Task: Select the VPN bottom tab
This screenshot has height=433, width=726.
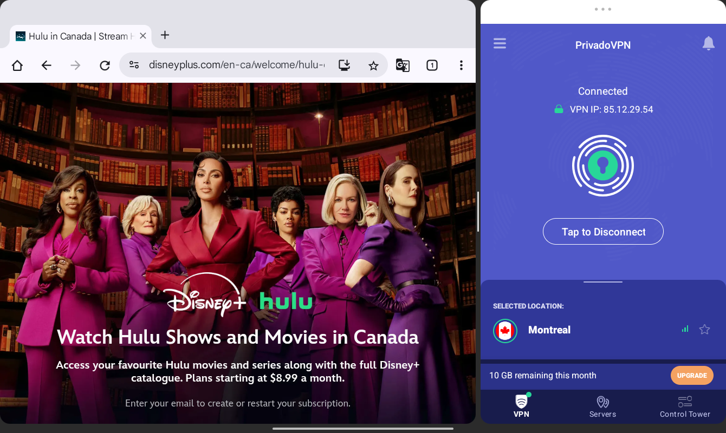Action: pos(521,406)
